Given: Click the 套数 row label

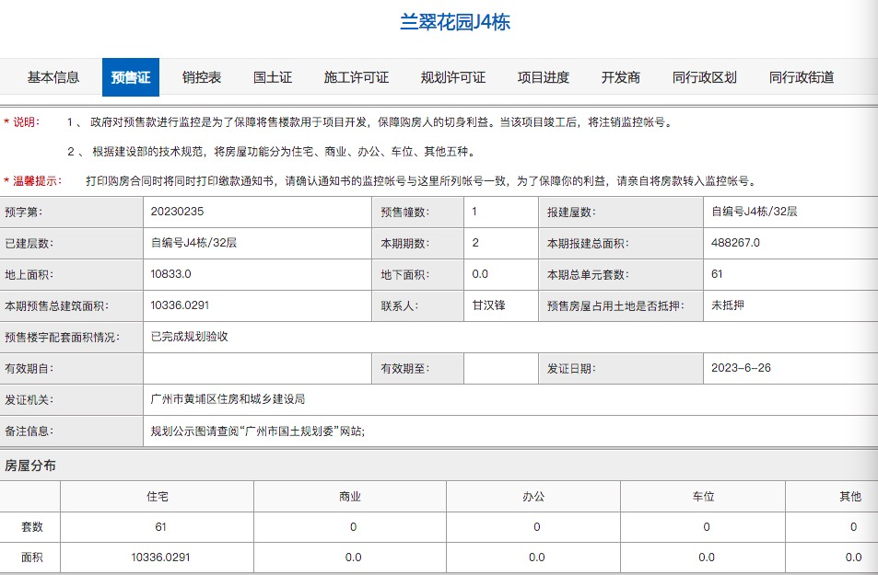Looking at the screenshot, I should click(x=30, y=527).
